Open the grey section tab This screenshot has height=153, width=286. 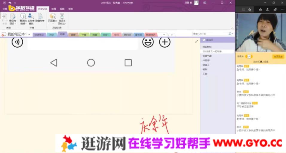click(127, 35)
